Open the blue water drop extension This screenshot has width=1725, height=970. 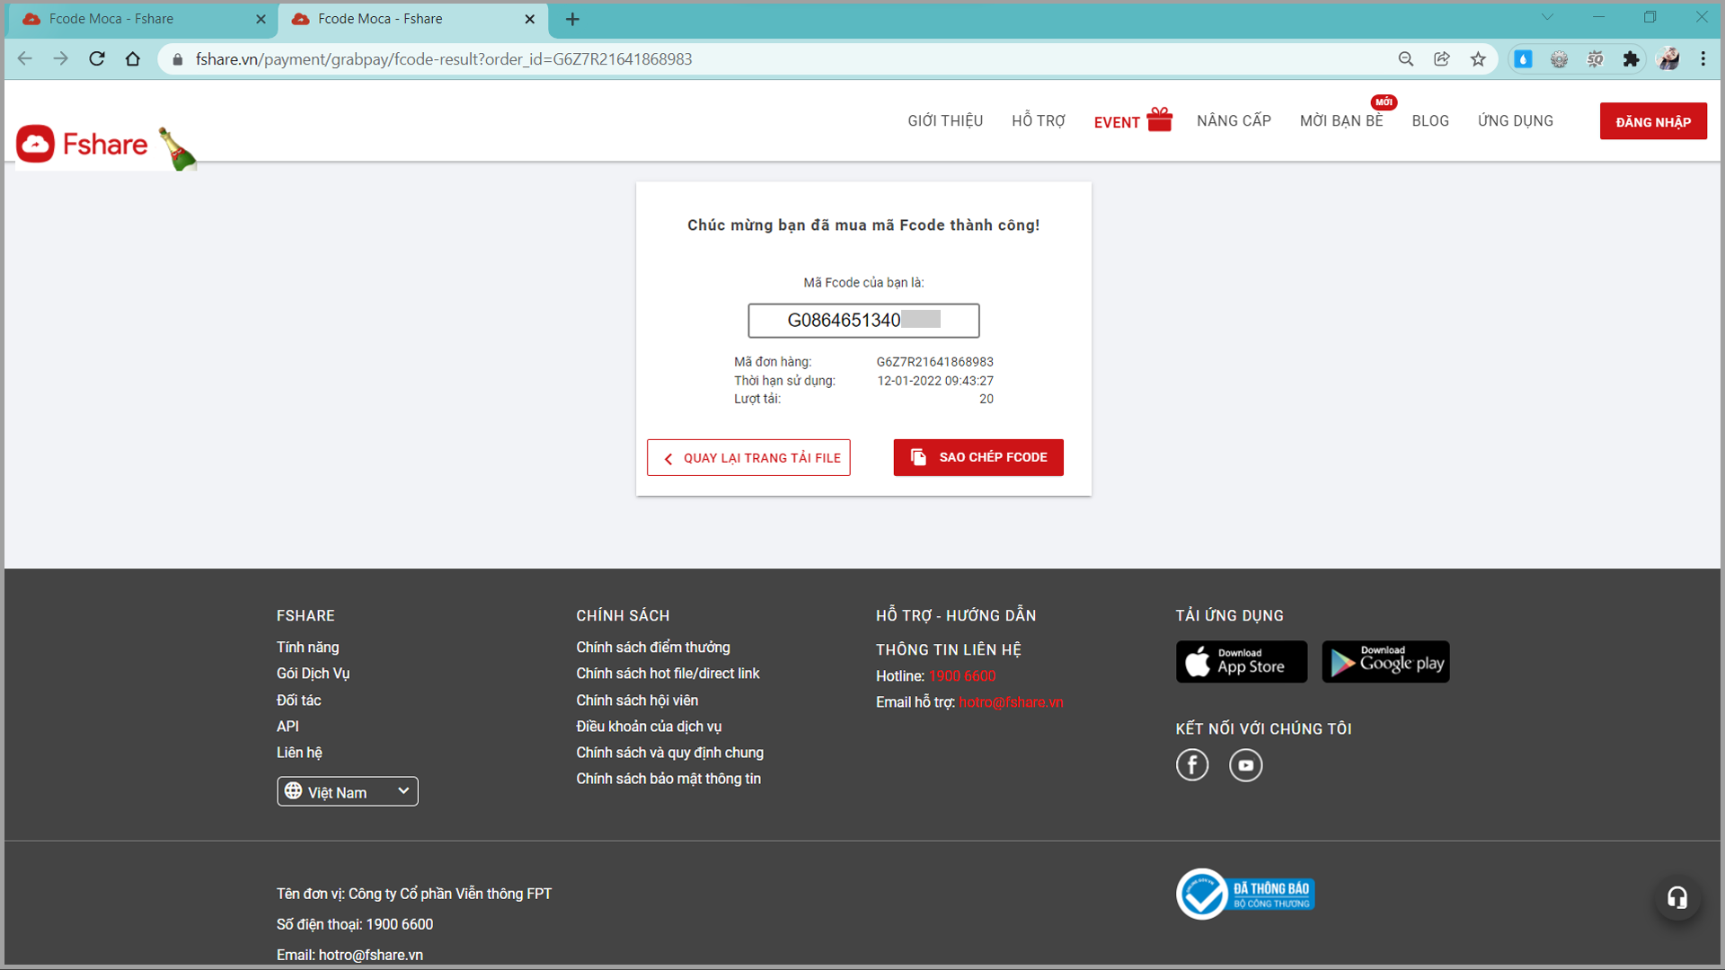[1523, 59]
